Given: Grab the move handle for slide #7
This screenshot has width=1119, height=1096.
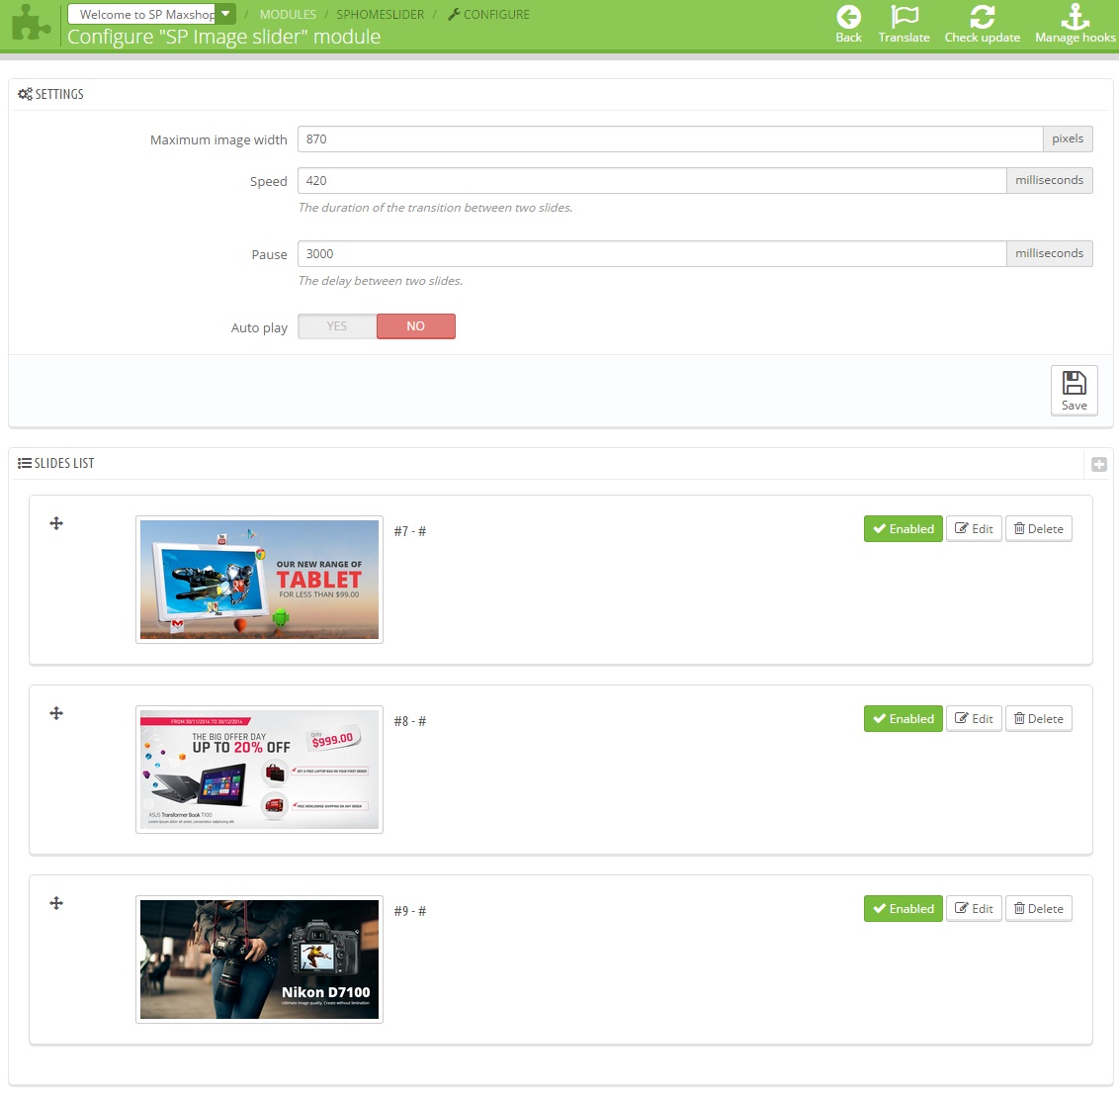Looking at the screenshot, I should [x=56, y=523].
